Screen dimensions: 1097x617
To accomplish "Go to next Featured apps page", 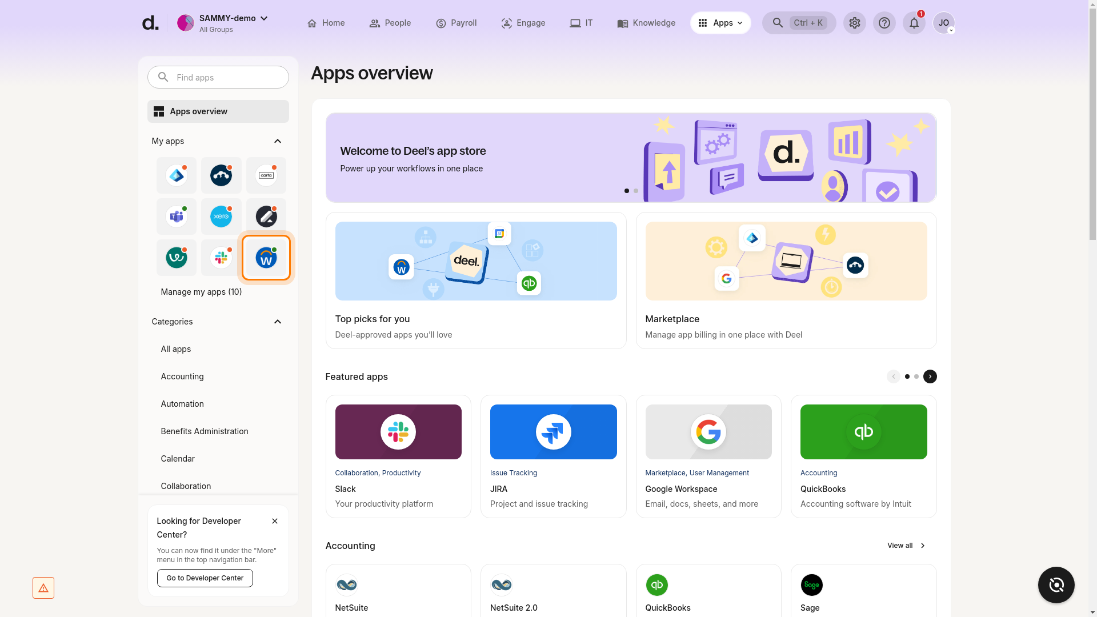I will 930,376.
